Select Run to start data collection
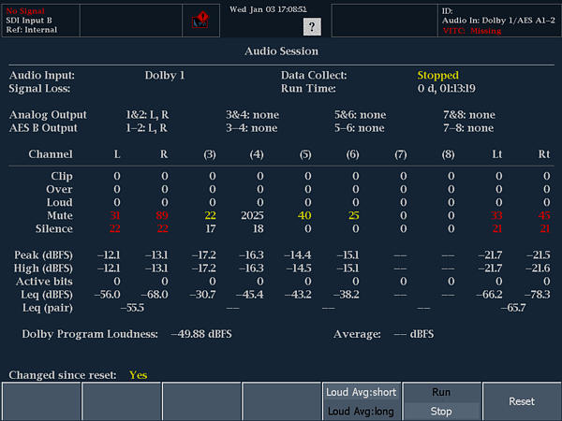562x421 pixels. click(x=440, y=392)
